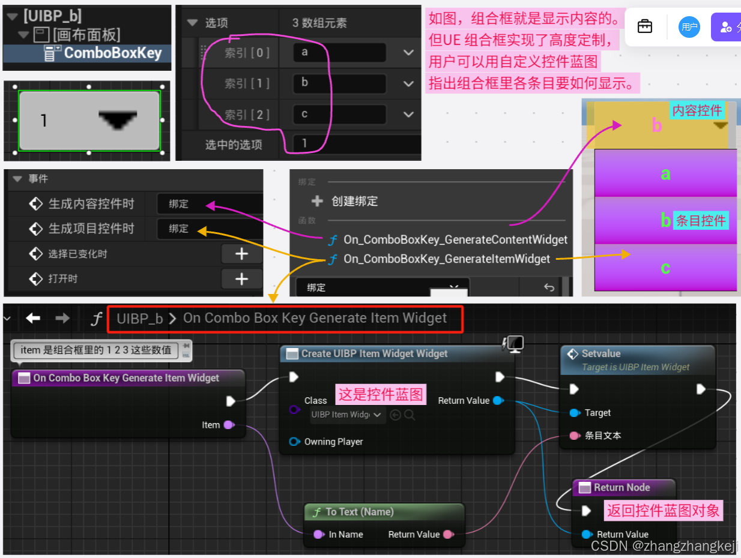The image size is (741, 558).
Task: Click Return Value pin on Create Widget node
Action: tap(498, 400)
